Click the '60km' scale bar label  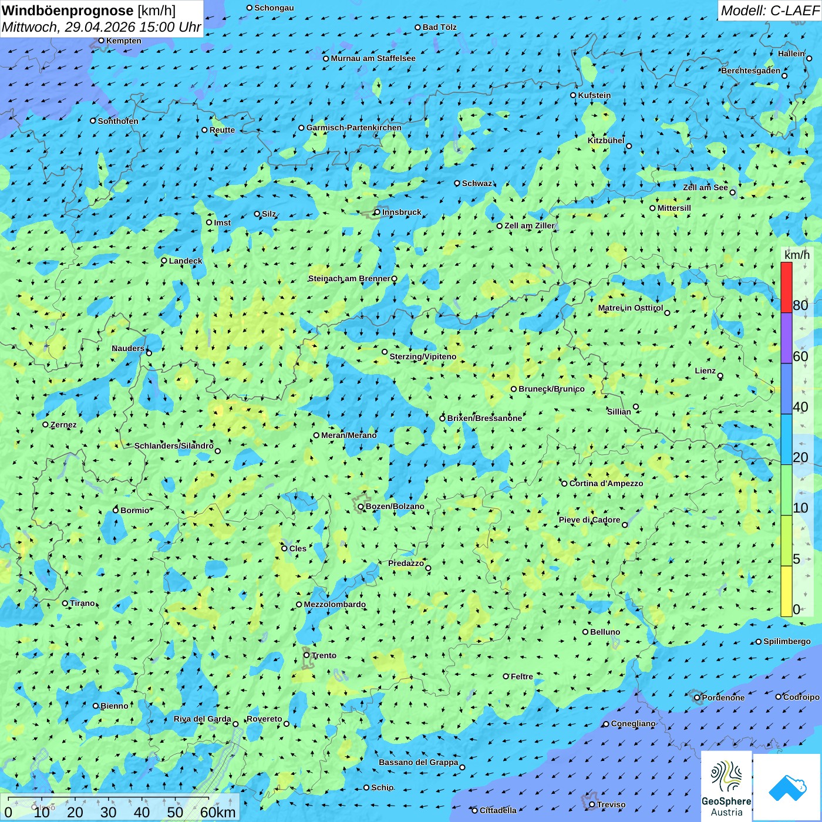(218, 812)
